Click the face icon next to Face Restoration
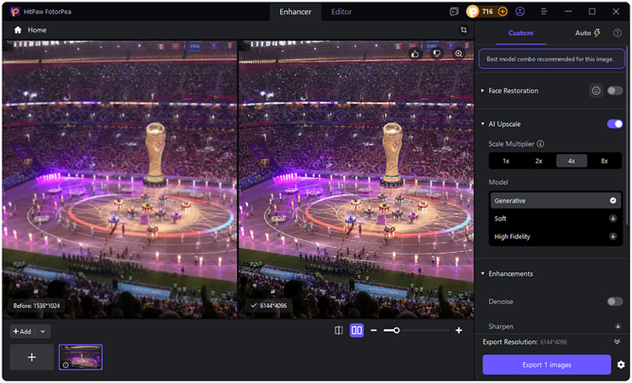The image size is (632, 383). coord(595,90)
